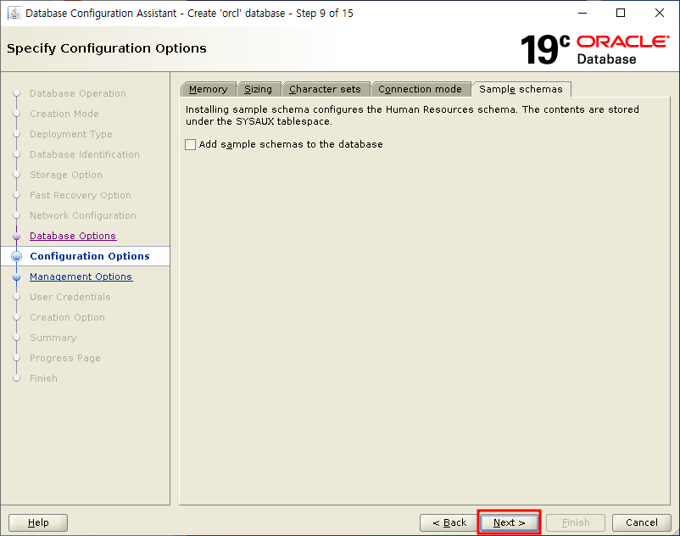Click the Next button
Viewport: 680px width, 536px height.
pyautogui.click(x=509, y=522)
